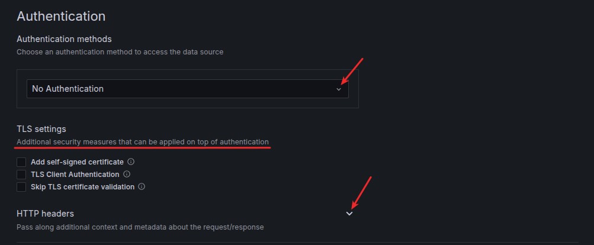Click info icon beside Add self-signed certificate
The image size is (594, 245).
pos(131,162)
